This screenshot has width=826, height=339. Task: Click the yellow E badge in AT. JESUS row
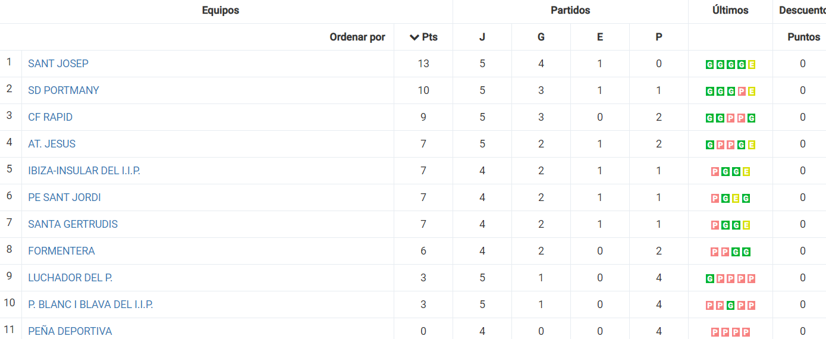coord(752,145)
